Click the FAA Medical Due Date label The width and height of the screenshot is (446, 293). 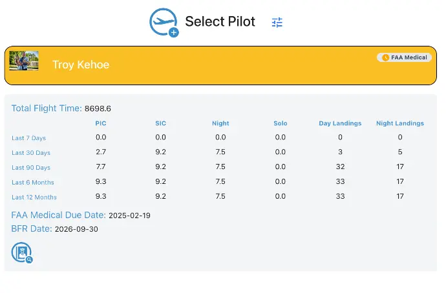click(x=58, y=215)
